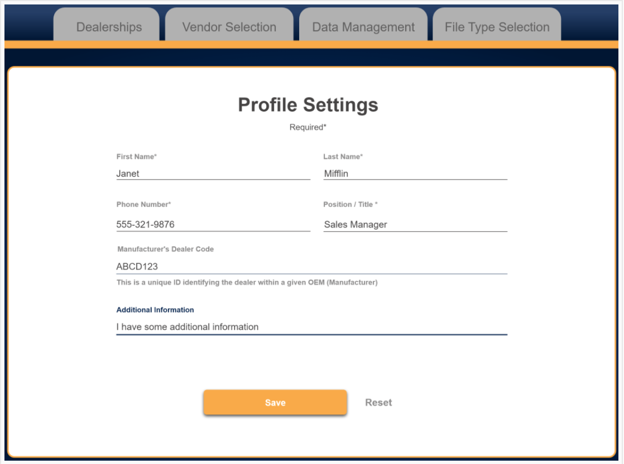The width and height of the screenshot is (624, 464).
Task: Select the File Type Selection tab
Action: click(x=497, y=25)
